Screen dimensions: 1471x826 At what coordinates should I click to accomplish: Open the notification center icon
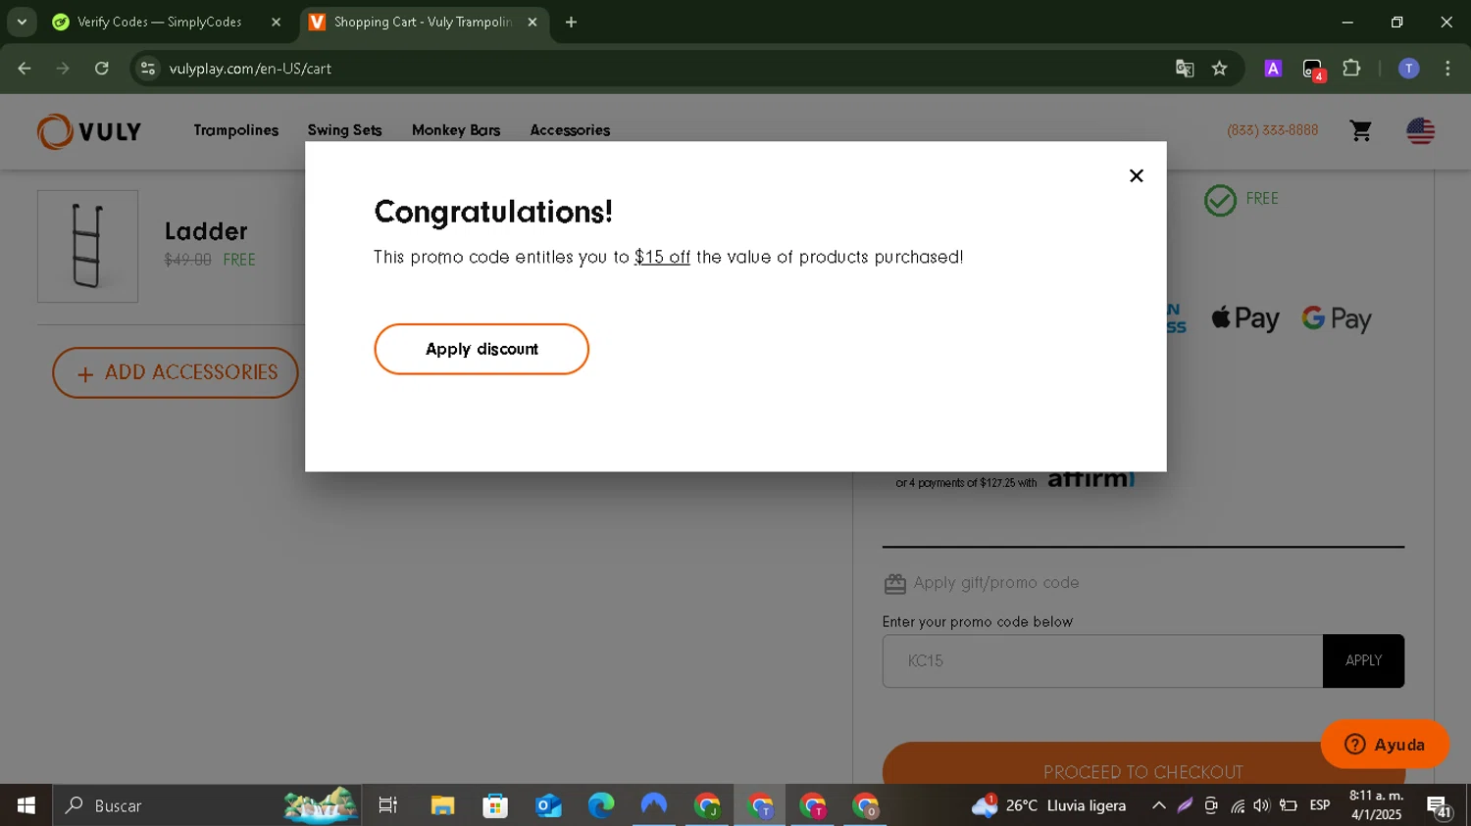1439,806
